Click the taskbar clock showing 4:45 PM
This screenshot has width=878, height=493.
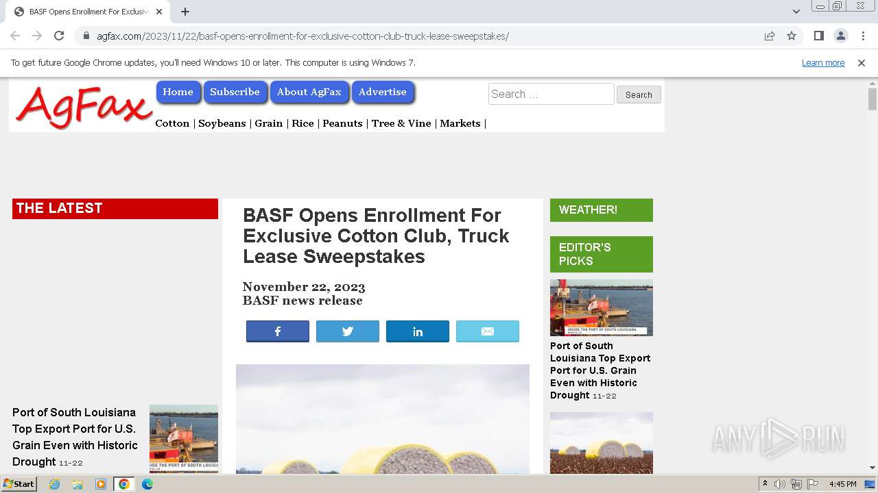coord(842,484)
